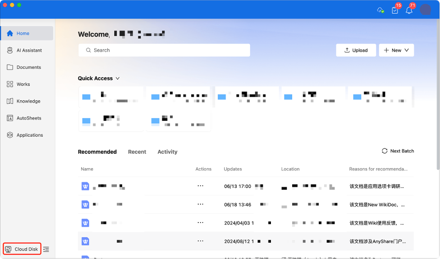Open the tasks checklist icon with badge
Screen dimensions: 440x259
click(x=395, y=10)
